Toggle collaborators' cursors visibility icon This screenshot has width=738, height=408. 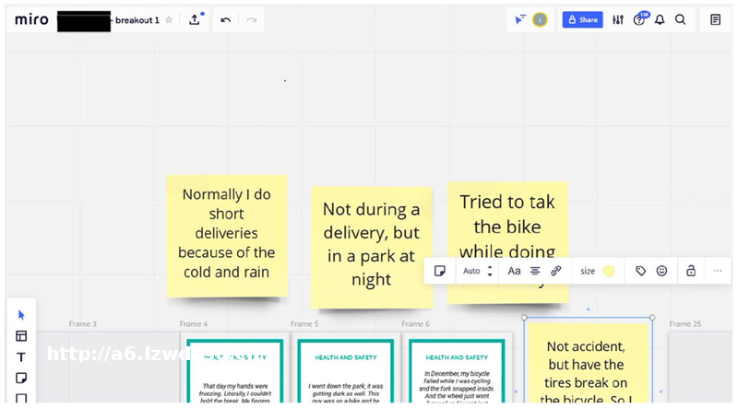519,19
